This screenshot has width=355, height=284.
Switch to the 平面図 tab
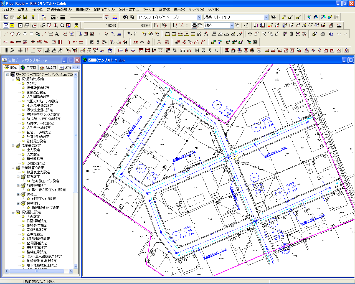(29, 68)
